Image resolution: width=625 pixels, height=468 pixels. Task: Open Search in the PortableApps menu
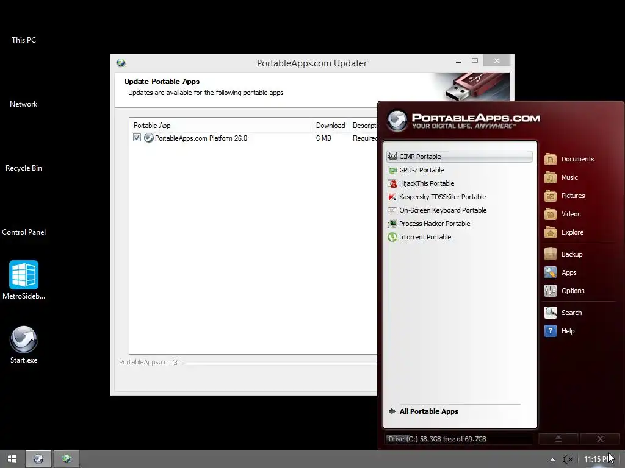click(x=563, y=313)
